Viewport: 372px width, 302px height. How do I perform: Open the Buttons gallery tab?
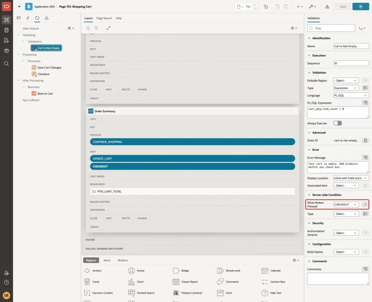point(123,260)
